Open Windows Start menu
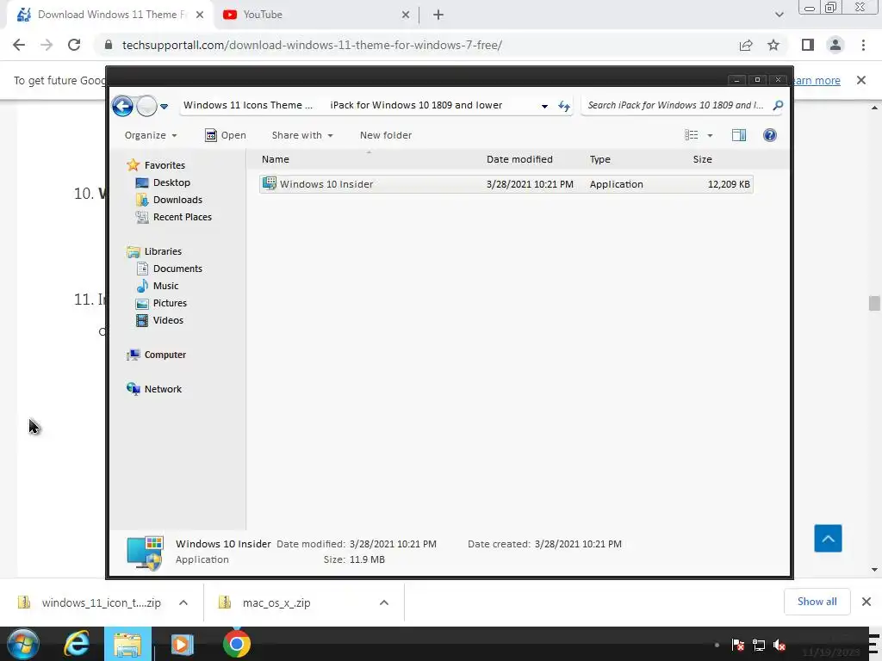The image size is (882, 661). pyautogui.click(x=22, y=644)
